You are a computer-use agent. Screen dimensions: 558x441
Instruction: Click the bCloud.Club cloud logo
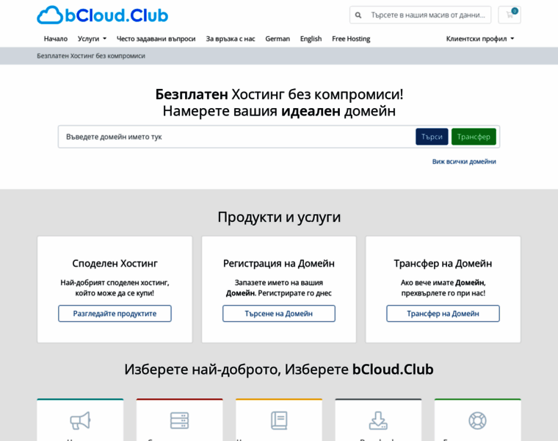103,15
